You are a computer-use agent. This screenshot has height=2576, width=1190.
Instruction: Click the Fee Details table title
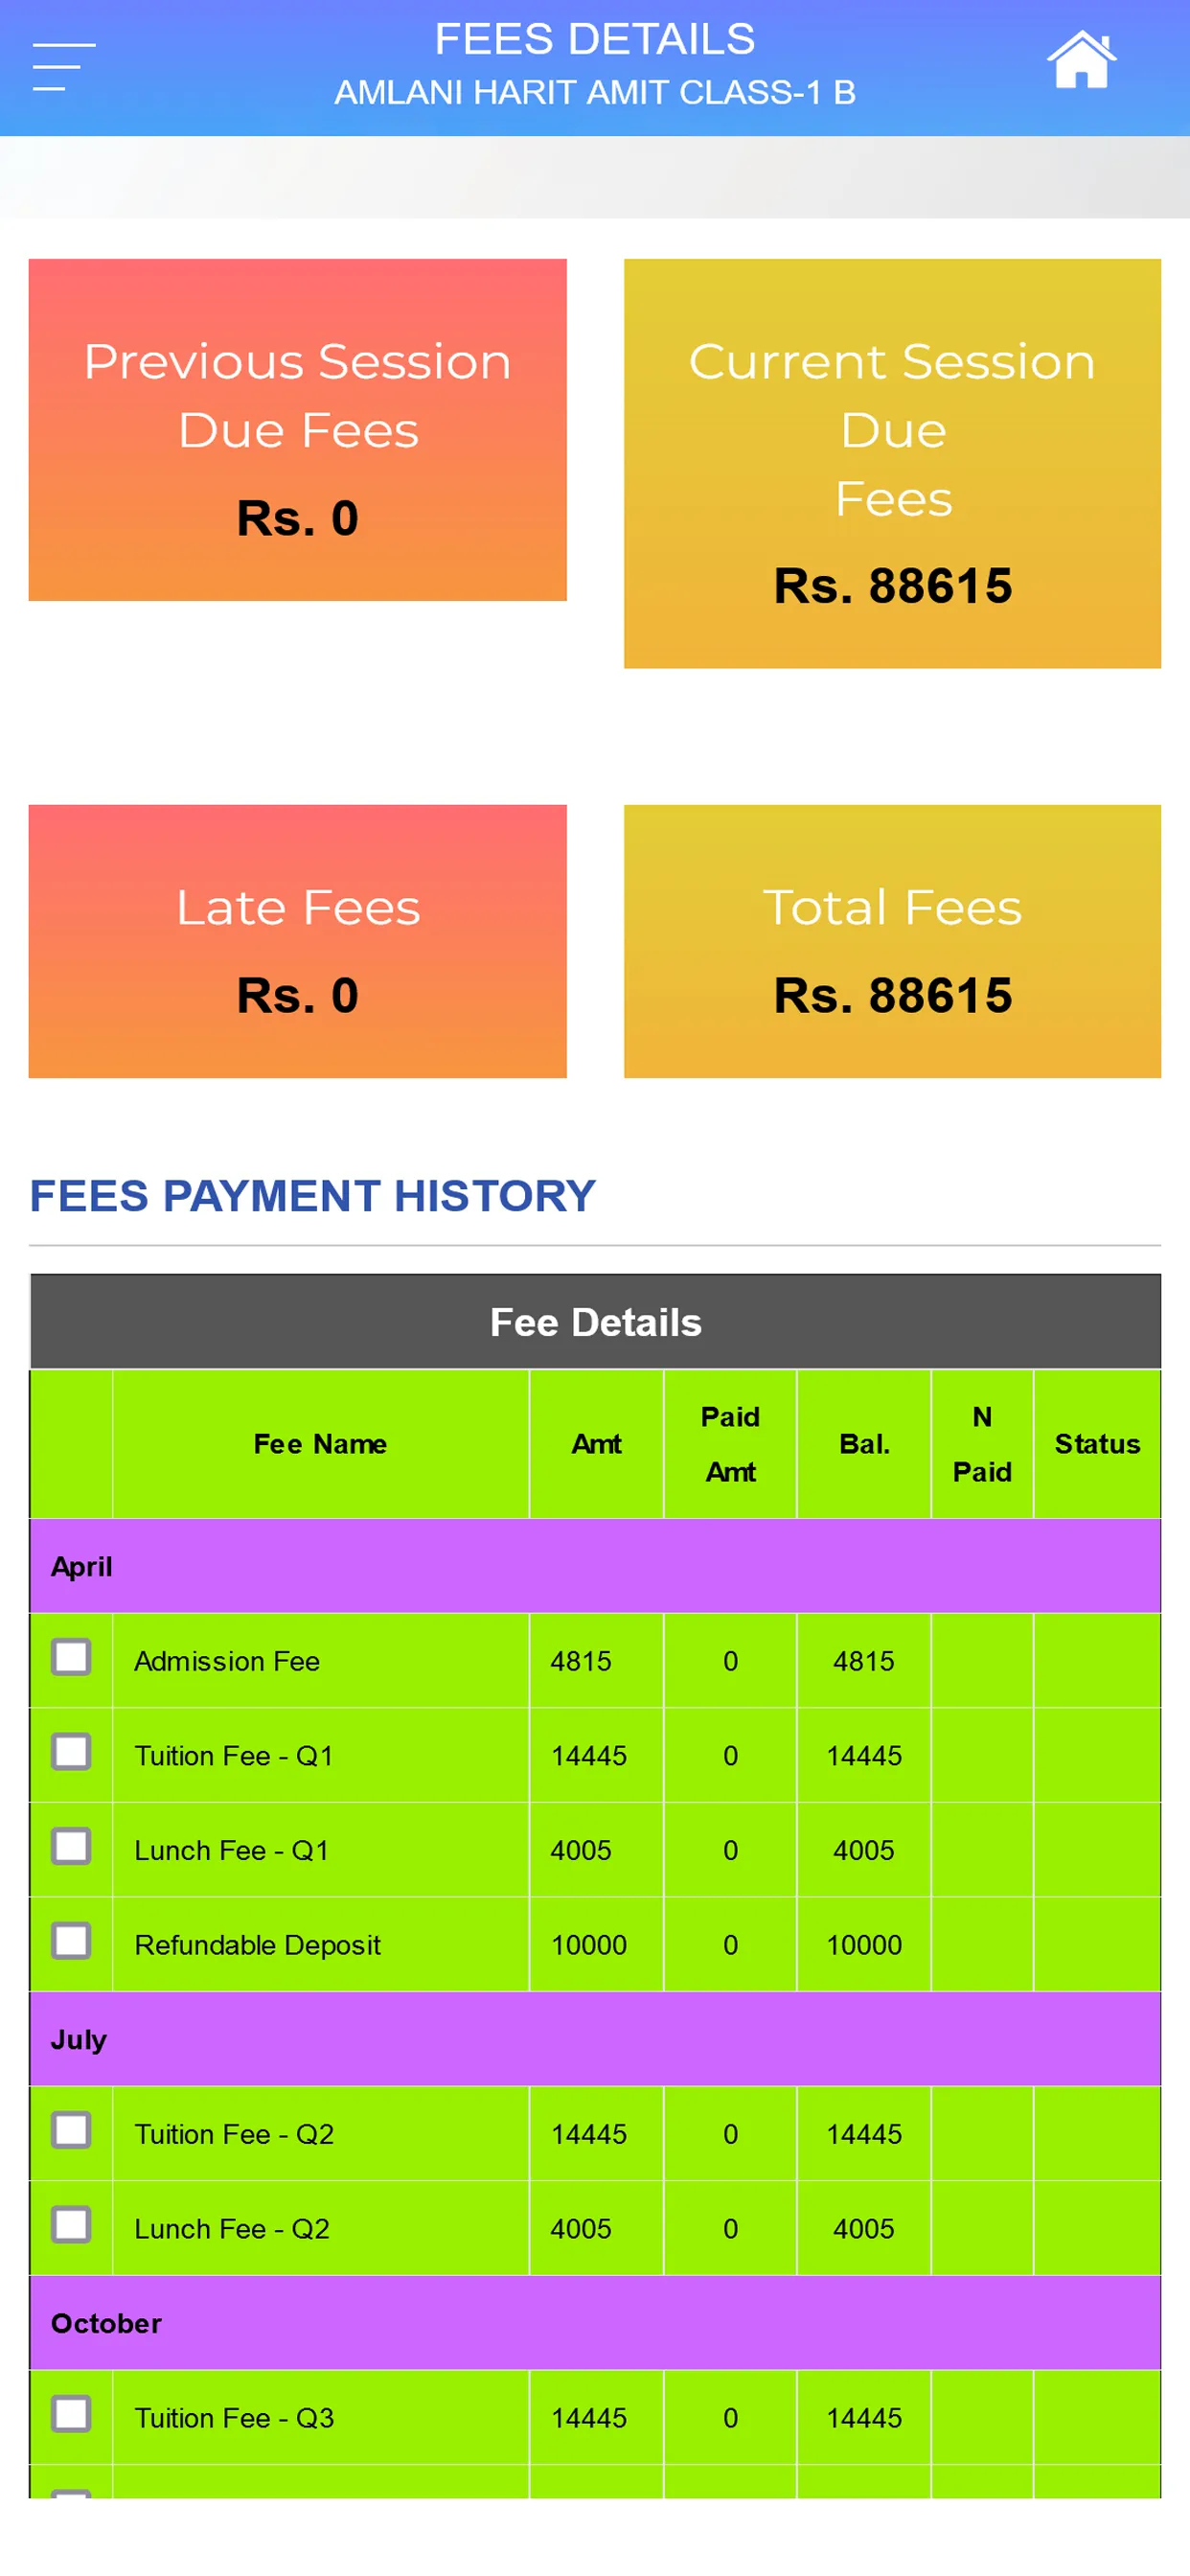595,1322
